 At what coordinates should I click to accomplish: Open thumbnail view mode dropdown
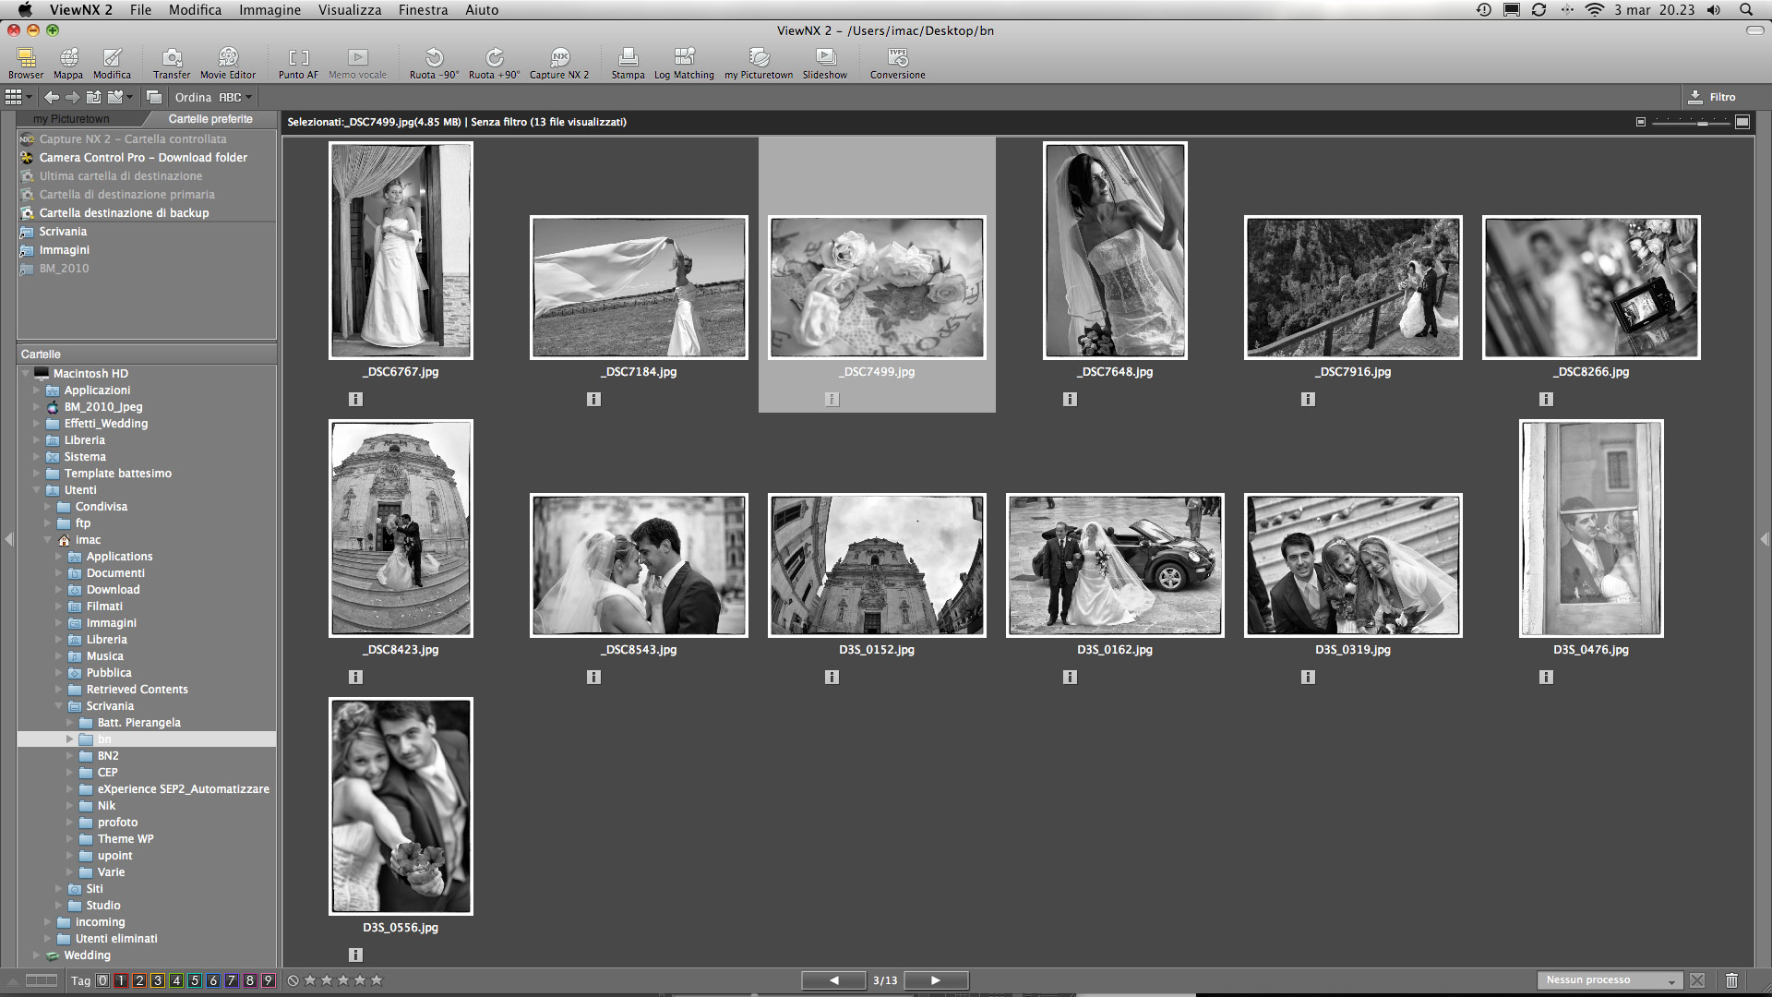coord(18,97)
